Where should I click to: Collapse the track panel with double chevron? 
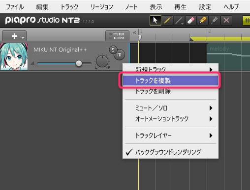tap(134, 33)
